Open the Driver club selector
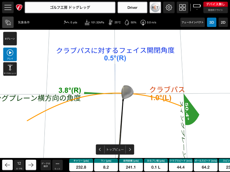 tap(132, 7)
